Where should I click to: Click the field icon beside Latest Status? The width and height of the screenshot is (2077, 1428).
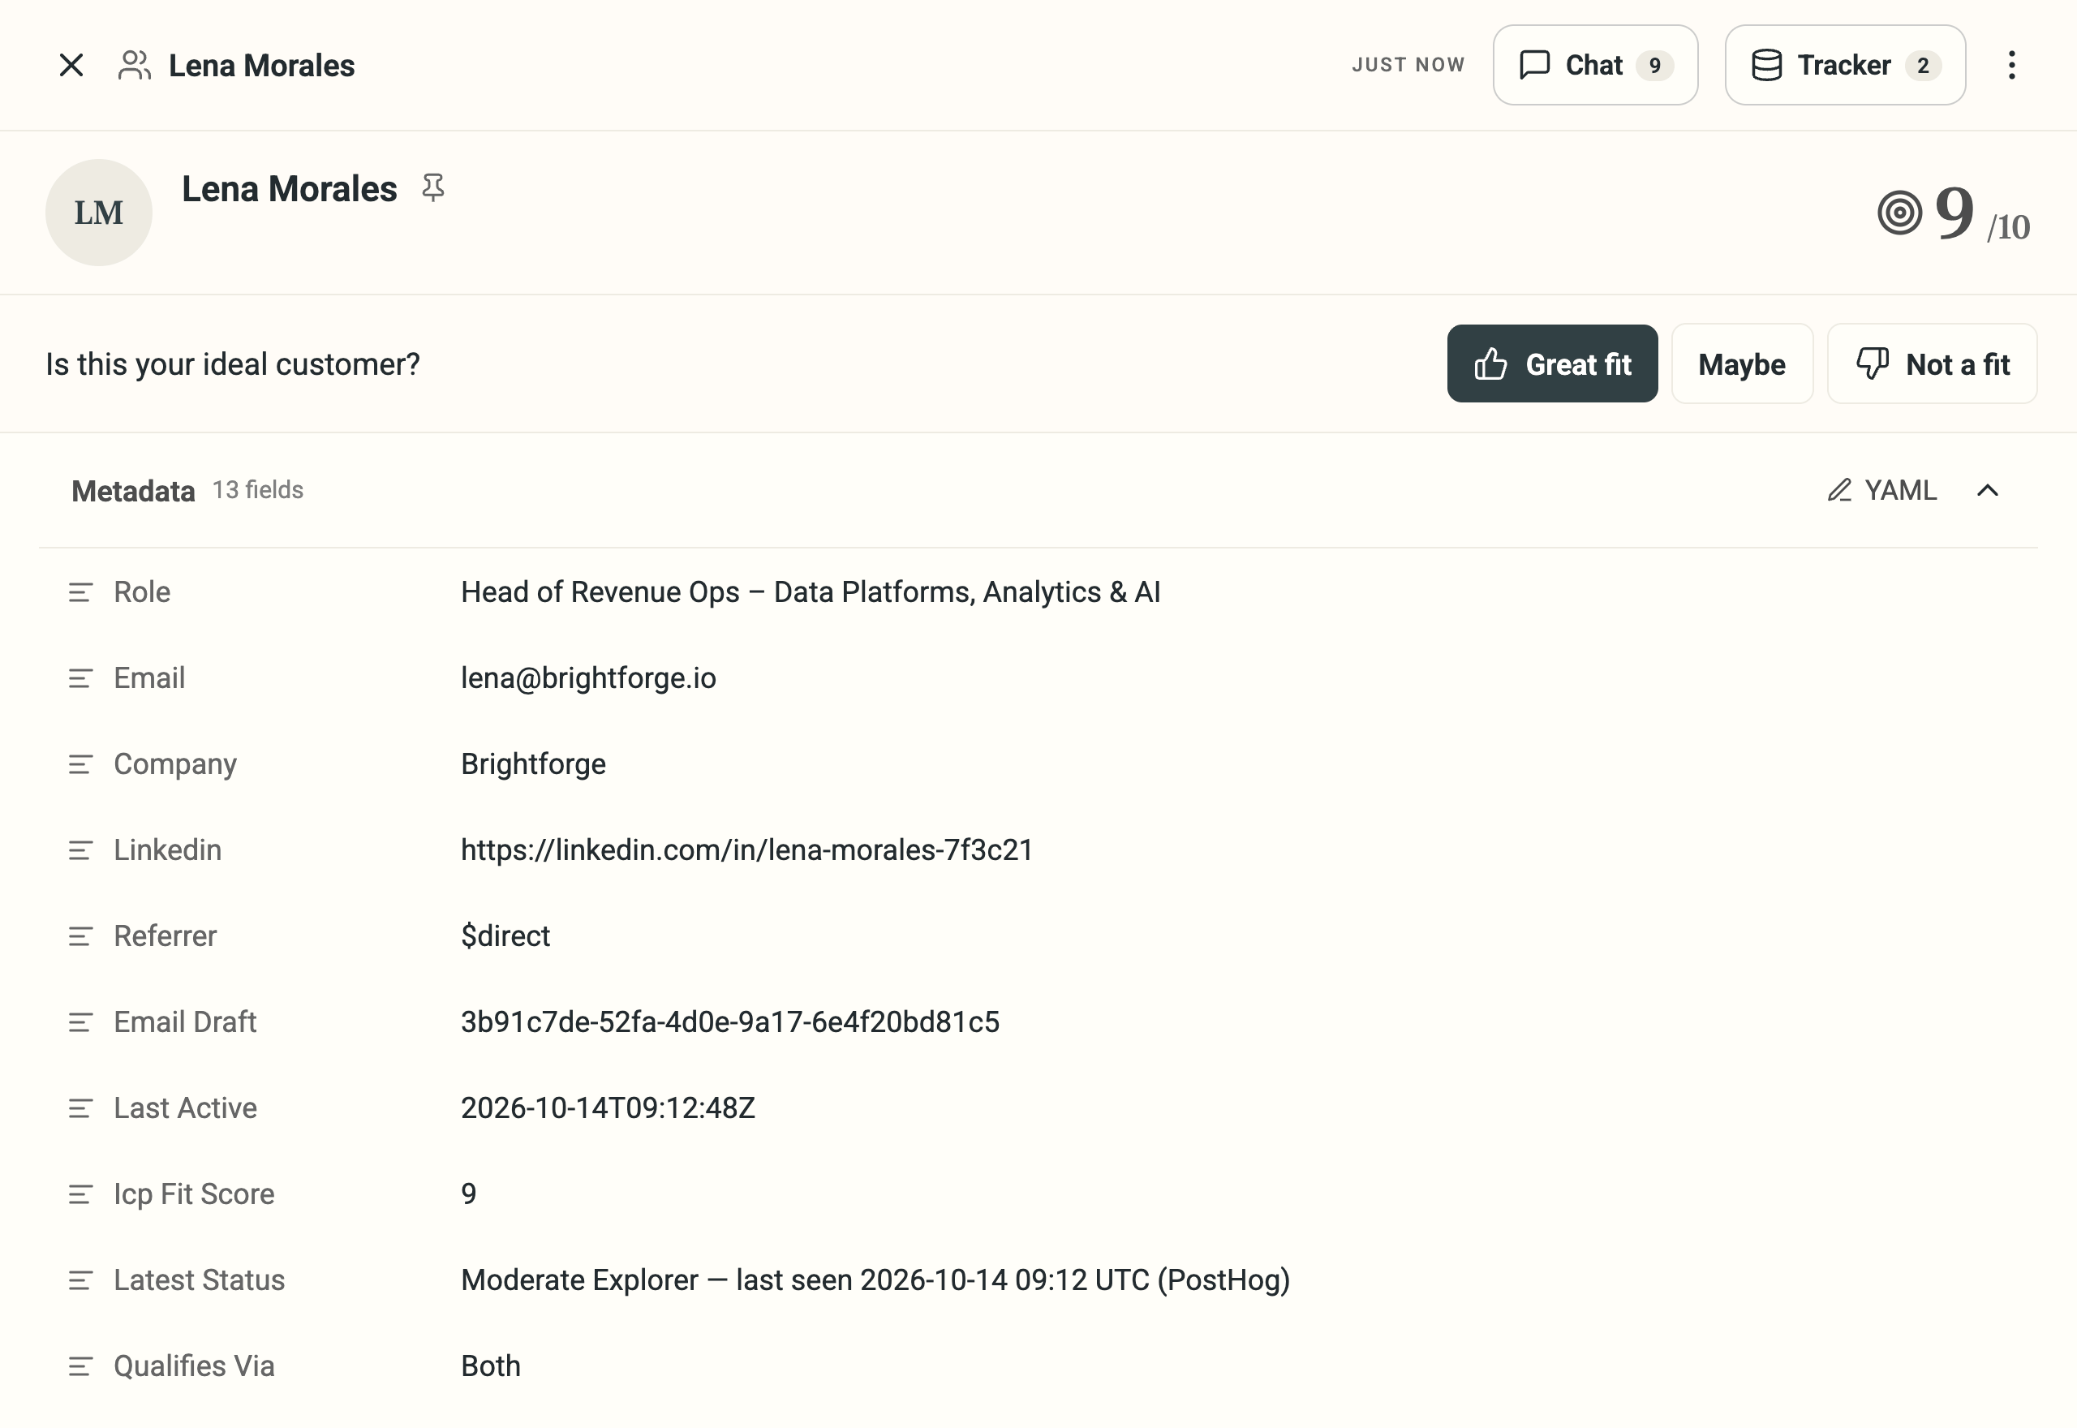click(x=80, y=1280)
